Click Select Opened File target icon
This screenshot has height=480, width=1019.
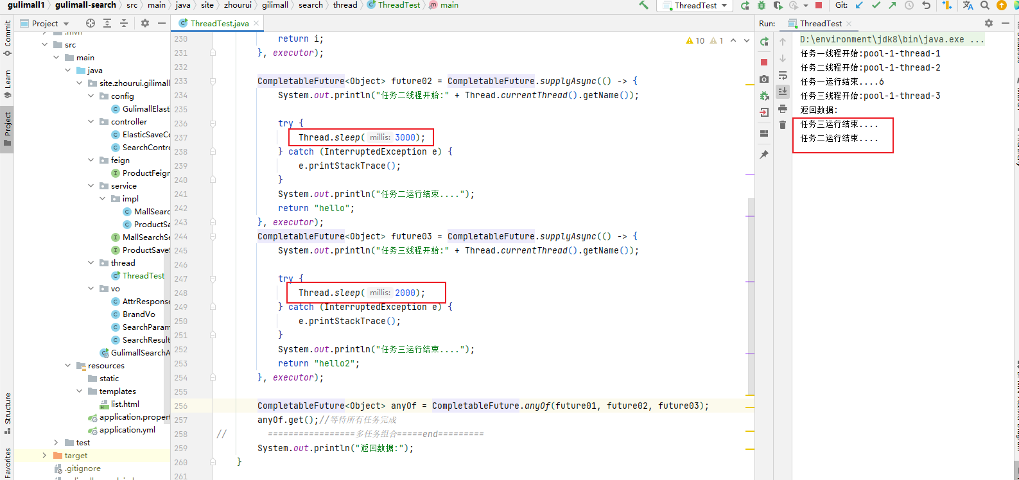[x=91, y=23]
